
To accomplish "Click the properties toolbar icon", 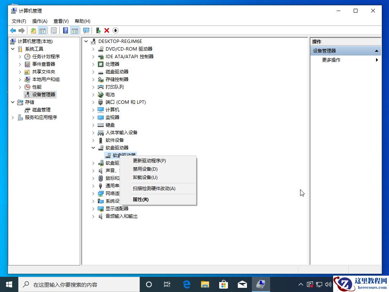I will [x=54, y=30].
